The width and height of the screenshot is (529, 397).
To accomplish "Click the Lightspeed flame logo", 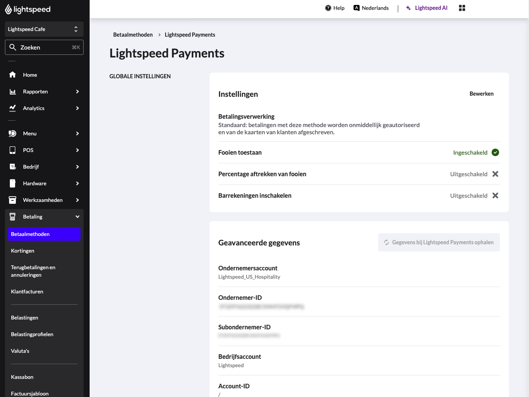I will point(8,9).
